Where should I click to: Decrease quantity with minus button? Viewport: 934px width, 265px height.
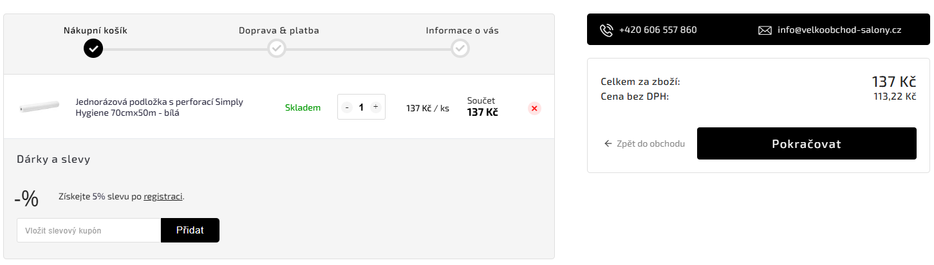pyautogui.click(x=348, y=107)
